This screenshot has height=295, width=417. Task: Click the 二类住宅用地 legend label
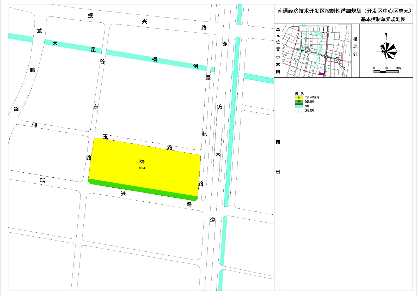[x=312, y=97]
